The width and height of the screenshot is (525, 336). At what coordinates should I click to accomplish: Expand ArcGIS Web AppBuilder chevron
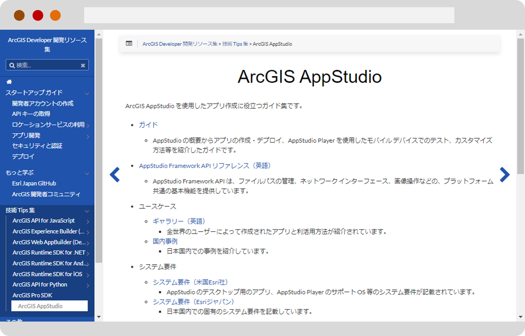click(88, 243)
